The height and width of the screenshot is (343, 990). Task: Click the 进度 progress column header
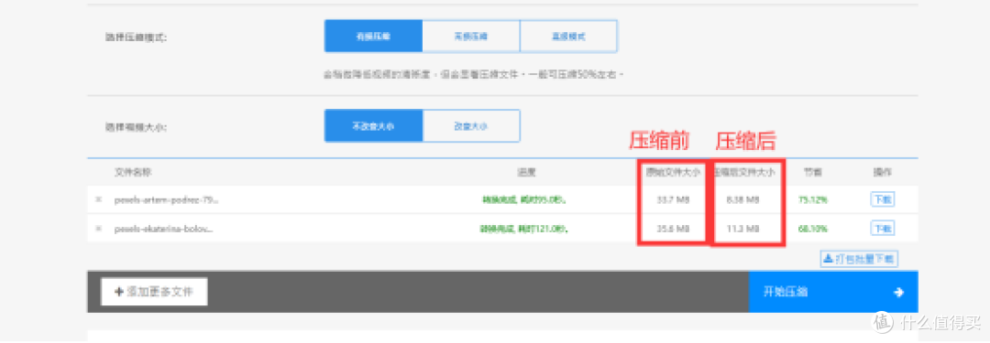[526, 172]
